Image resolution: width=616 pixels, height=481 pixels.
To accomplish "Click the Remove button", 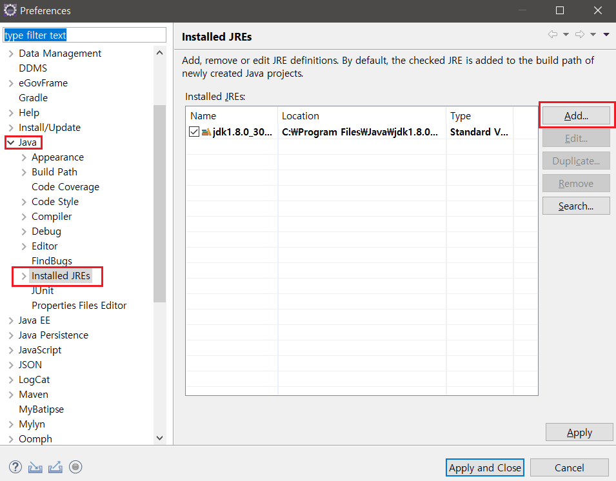I will [576, 183].
